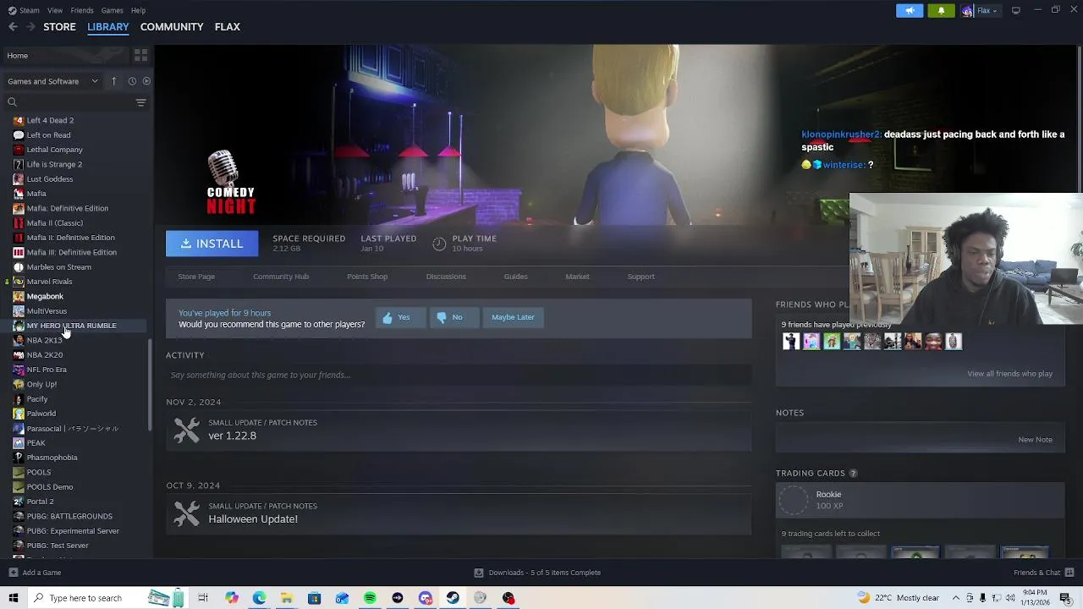Click the Downloads status icon
Image resolution: width=1083 pixels, height=609 pixels.
pos(478,573)
